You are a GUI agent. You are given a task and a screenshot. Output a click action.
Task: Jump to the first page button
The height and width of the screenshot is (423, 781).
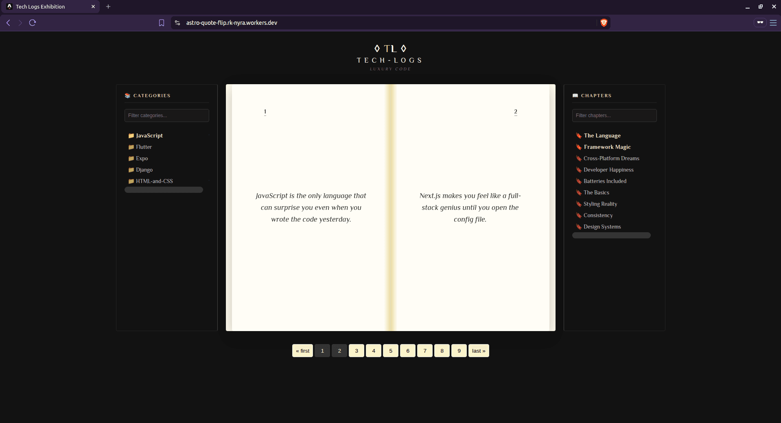click(x=302, y=351)
